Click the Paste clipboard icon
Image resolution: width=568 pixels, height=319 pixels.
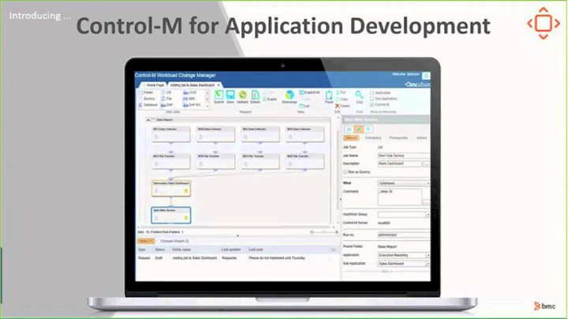click(329, 96)
